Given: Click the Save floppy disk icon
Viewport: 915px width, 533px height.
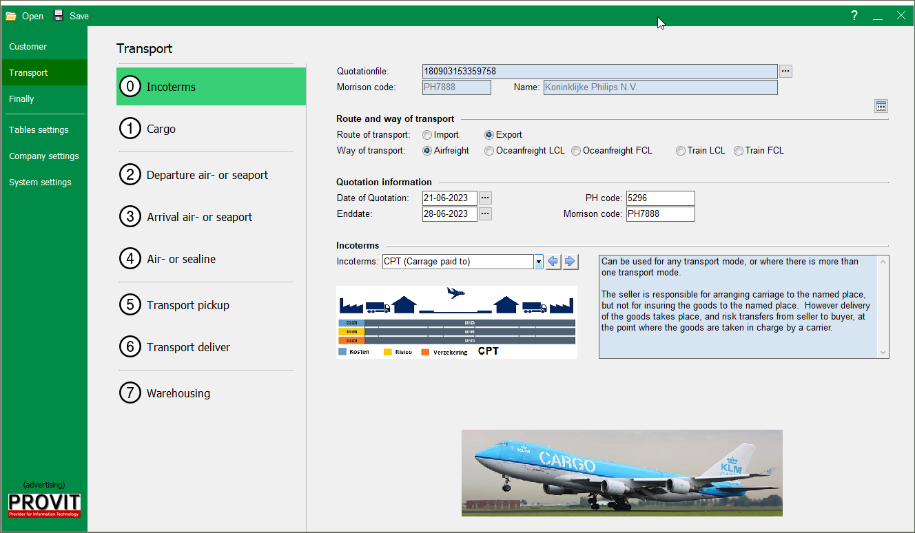Looking at the screenshot, I should pyautogui.click(x=59, y=16).
